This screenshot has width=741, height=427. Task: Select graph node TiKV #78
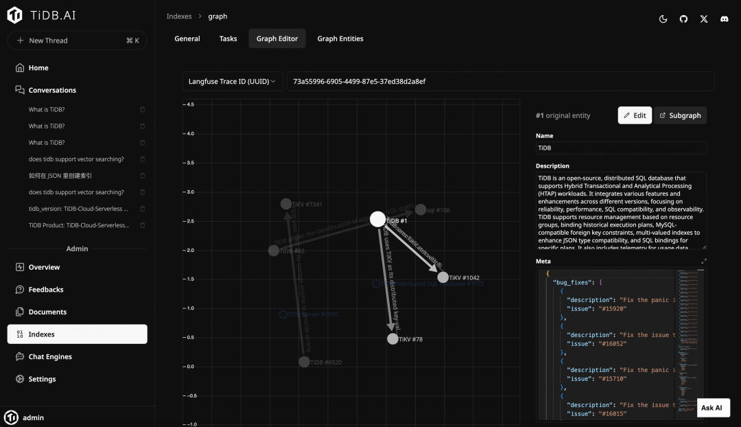[392, 338]
